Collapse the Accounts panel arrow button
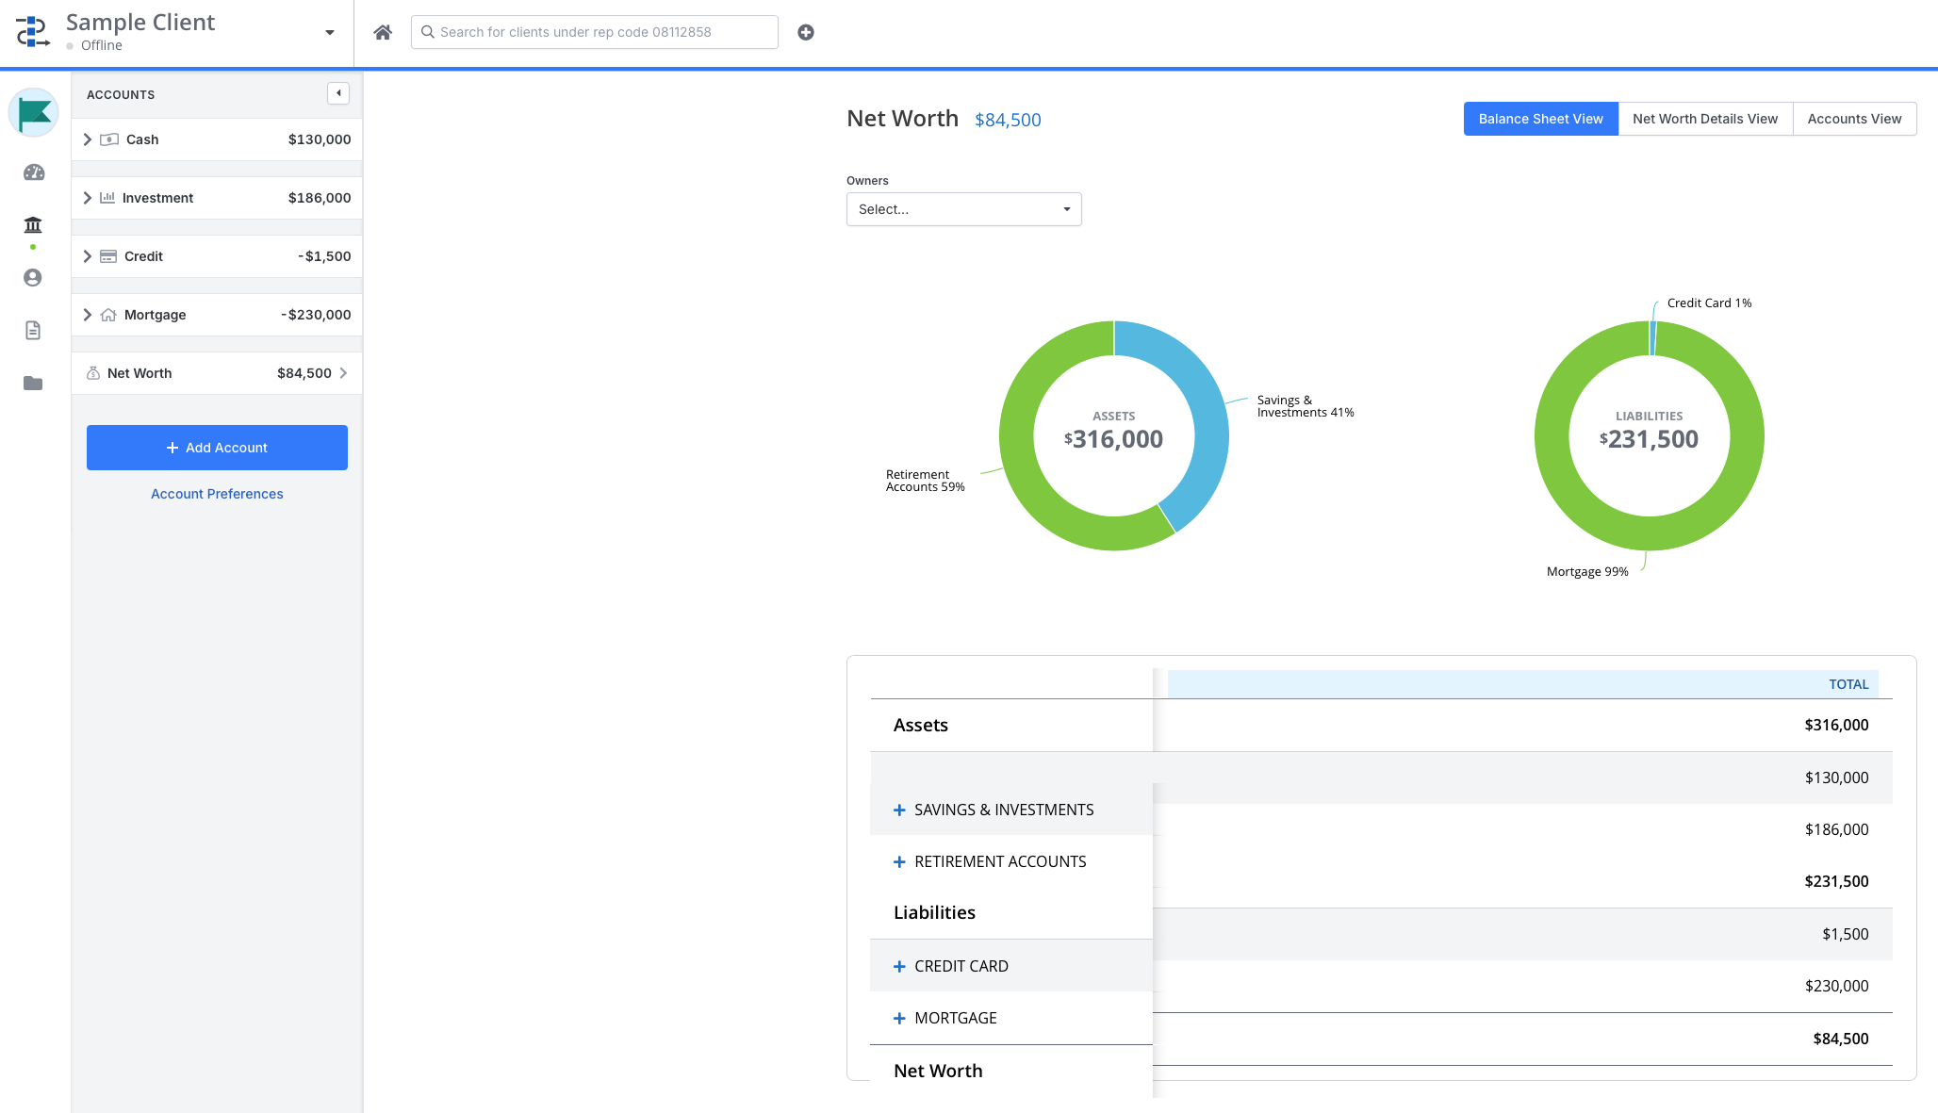 click(338, 93)
